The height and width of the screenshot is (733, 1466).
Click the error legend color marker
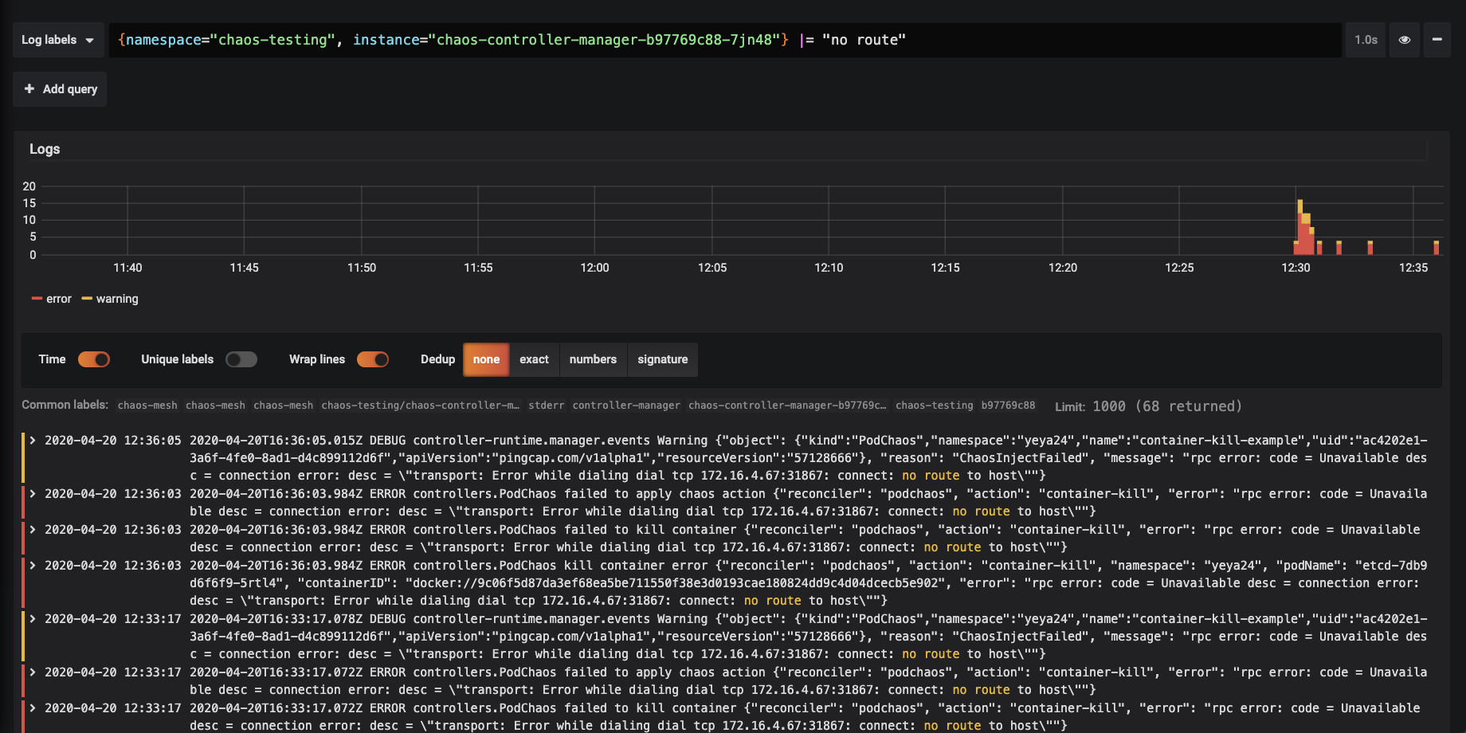tap(37, 298)
